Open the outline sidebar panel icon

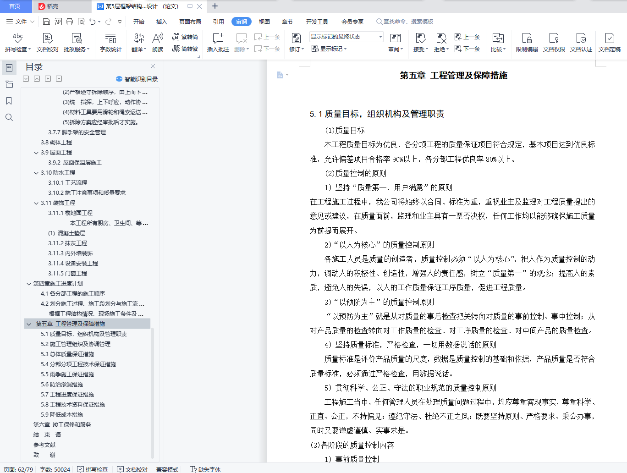pyautogui.click(x=9, y=68)
